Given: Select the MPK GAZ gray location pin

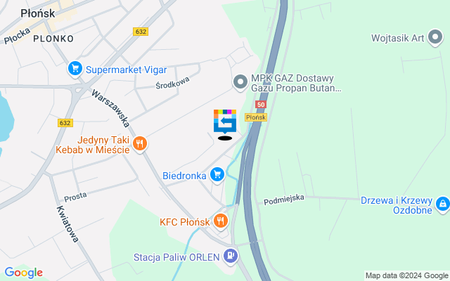Looking at the screenshot, I should click(240, 83).
